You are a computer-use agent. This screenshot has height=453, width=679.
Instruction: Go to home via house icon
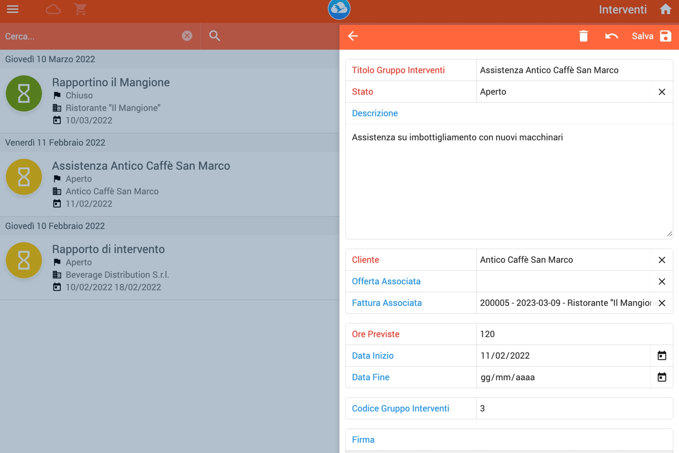tap(665, 9)
